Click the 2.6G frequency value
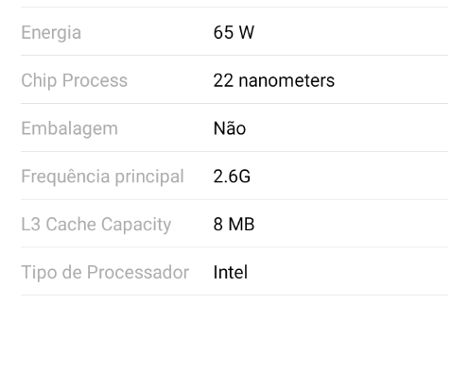Screen dimensions: 469x371 (x=232, y=177)
